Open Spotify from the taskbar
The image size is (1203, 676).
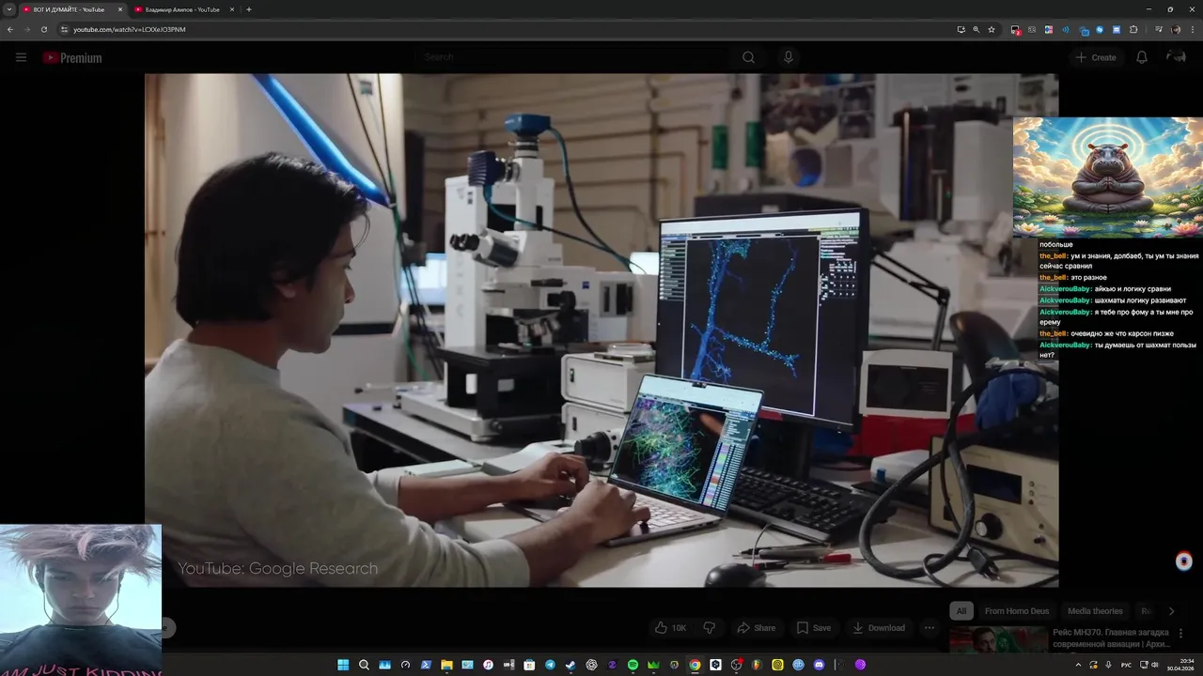633,665
